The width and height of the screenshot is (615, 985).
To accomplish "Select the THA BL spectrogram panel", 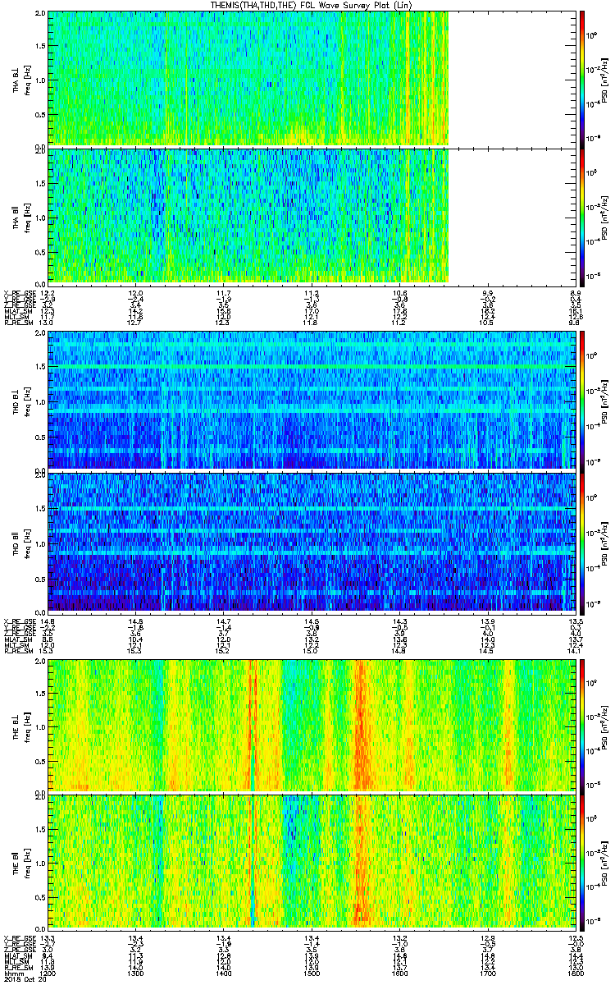I will tap(311, 78).
